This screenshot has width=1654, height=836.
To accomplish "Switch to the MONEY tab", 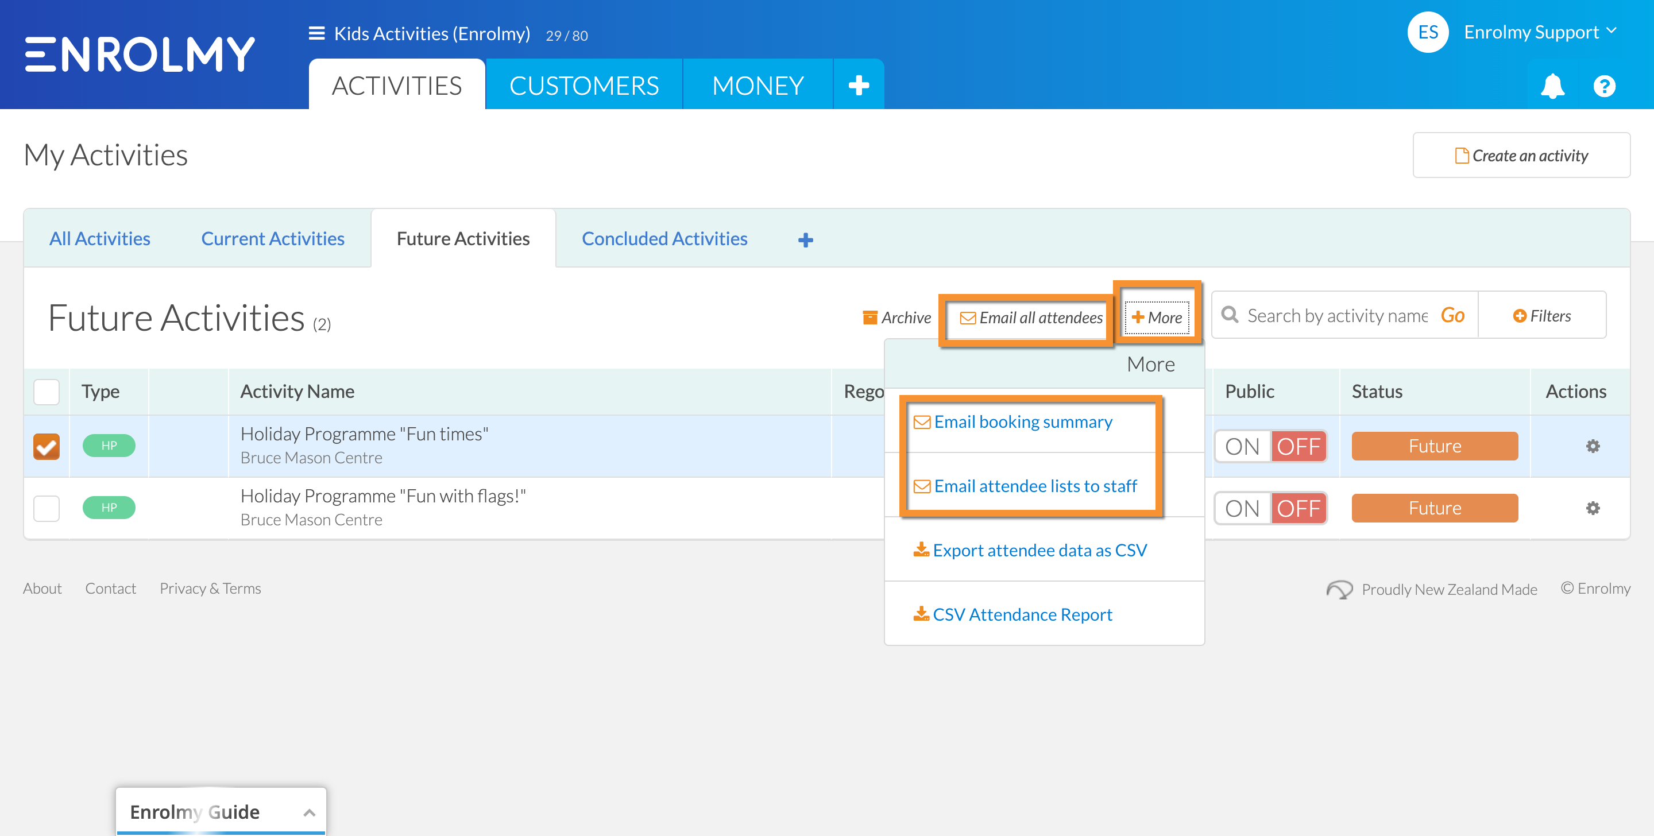I will tap(758, 85).
